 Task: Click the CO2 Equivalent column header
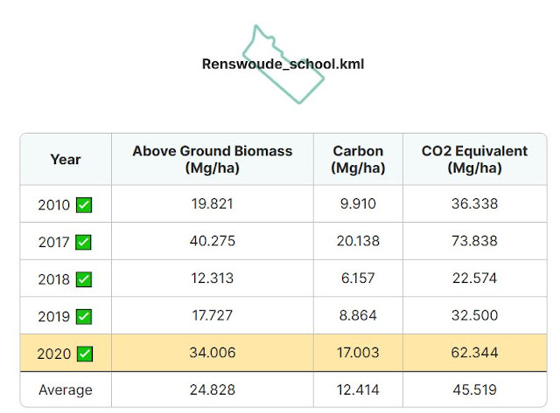coord(474,159)
